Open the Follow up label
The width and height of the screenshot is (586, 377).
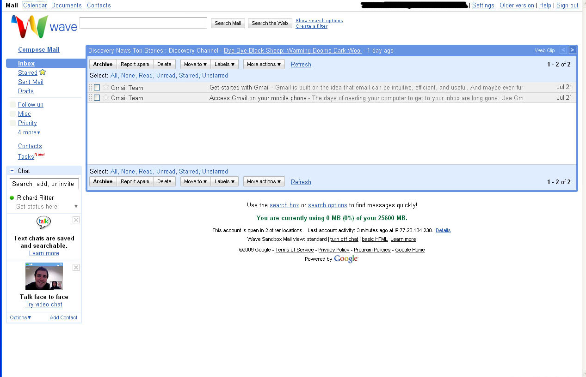[x=31, y=105]
